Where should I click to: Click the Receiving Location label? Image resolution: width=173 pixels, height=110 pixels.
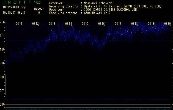tap(64, 6)
